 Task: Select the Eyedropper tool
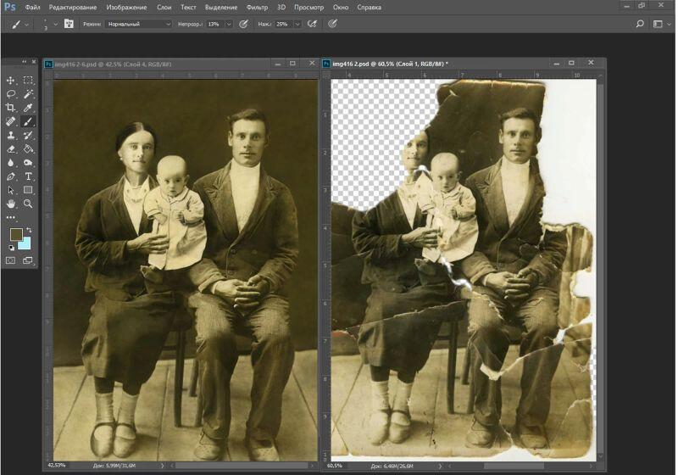[x=28, y=108]
